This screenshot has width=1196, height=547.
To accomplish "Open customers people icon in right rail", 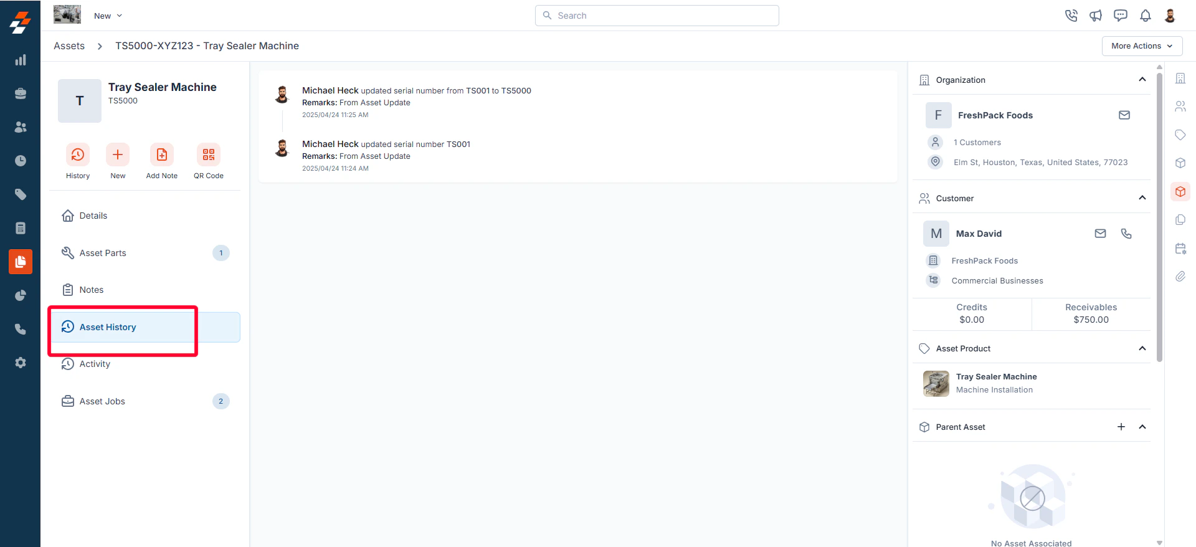I will [1180, 107].
